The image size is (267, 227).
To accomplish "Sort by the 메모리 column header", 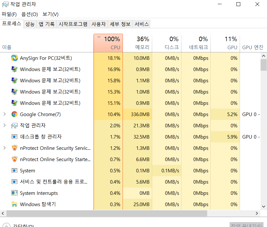I will pyautogui.click(x=137, y=43).
